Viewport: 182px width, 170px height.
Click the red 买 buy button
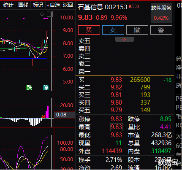coord(89,30)
